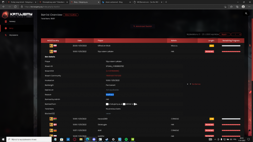
Task: Expand the Advanced Search panel
Action: 143,26
